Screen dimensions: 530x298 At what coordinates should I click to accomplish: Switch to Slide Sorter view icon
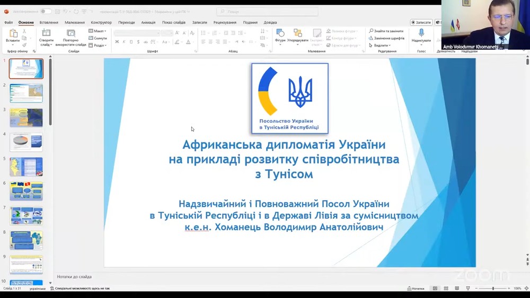pos(446,288)
